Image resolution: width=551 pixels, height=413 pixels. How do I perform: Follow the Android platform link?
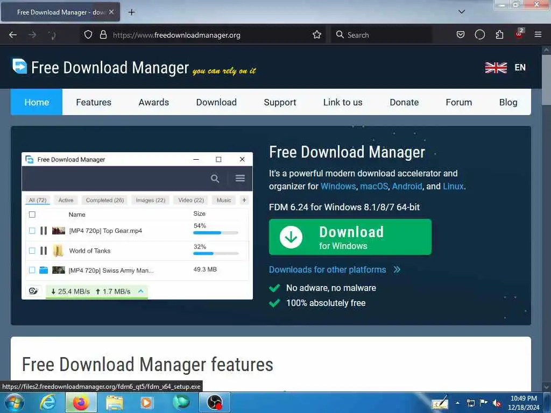[407, 186]
